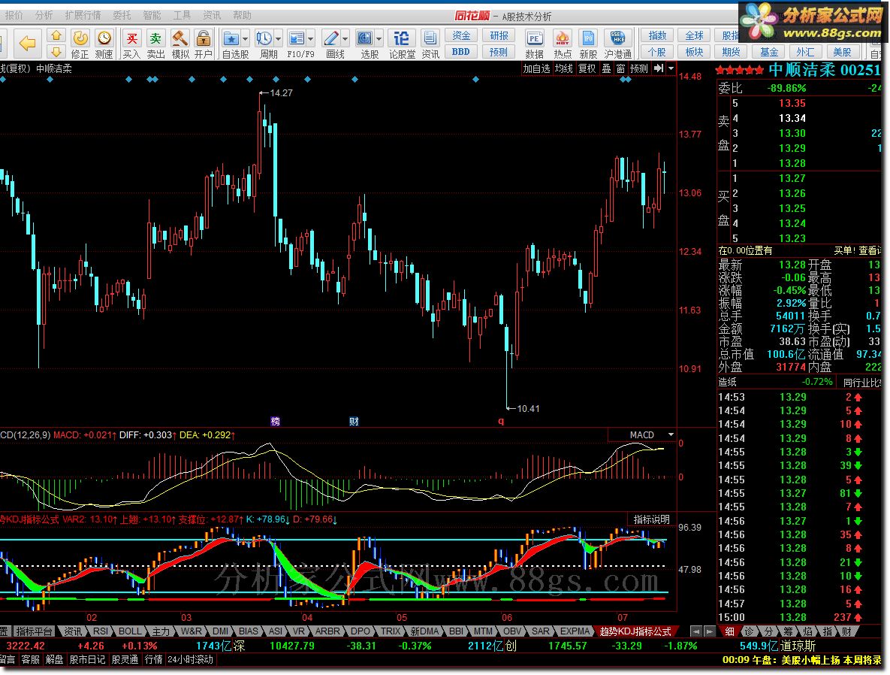
Task: Open the 报价 menu
Action: [14, 15]
